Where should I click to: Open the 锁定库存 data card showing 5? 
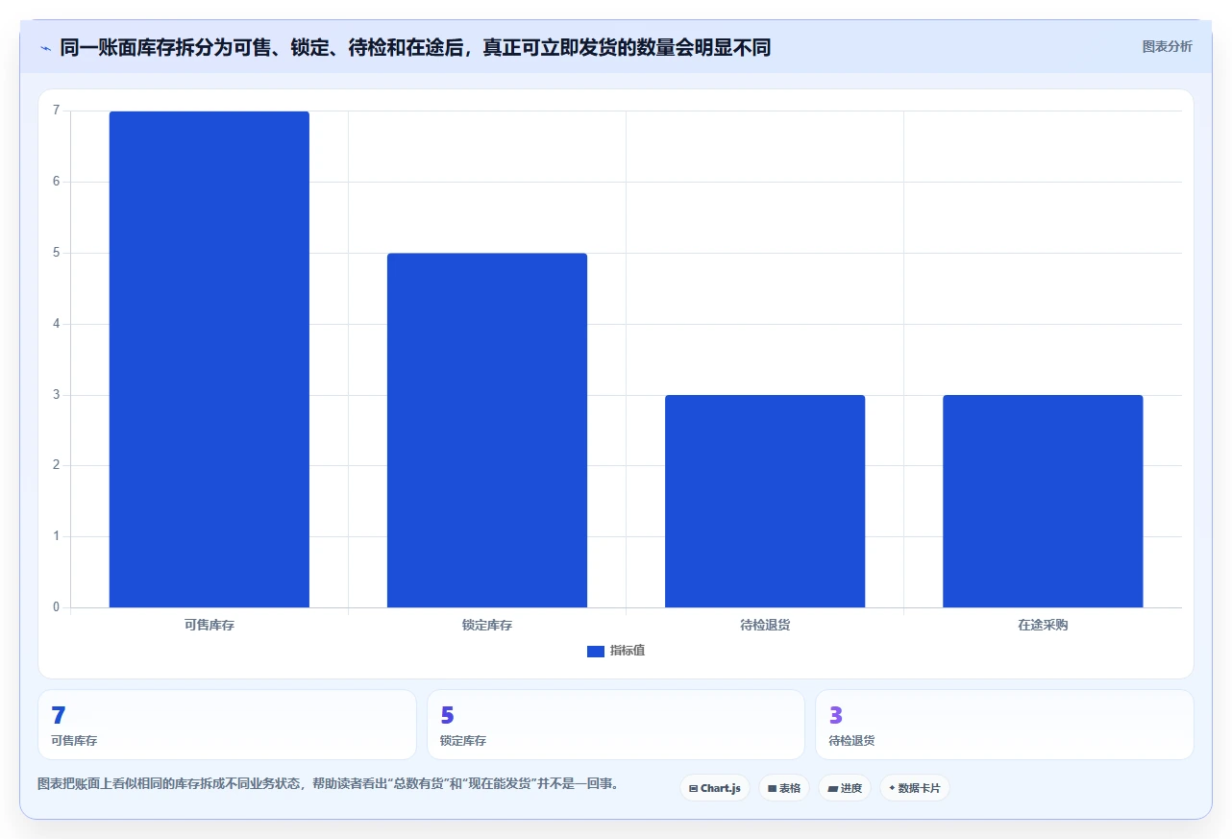[x=616, y=725]
